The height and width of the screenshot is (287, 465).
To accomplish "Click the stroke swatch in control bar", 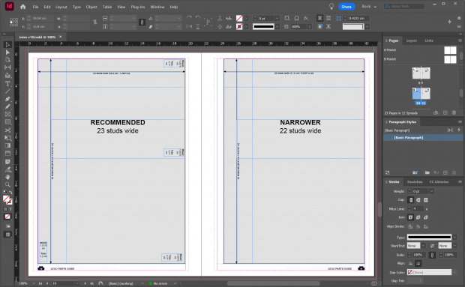I will pyautogui.click(x=239, y=27).
